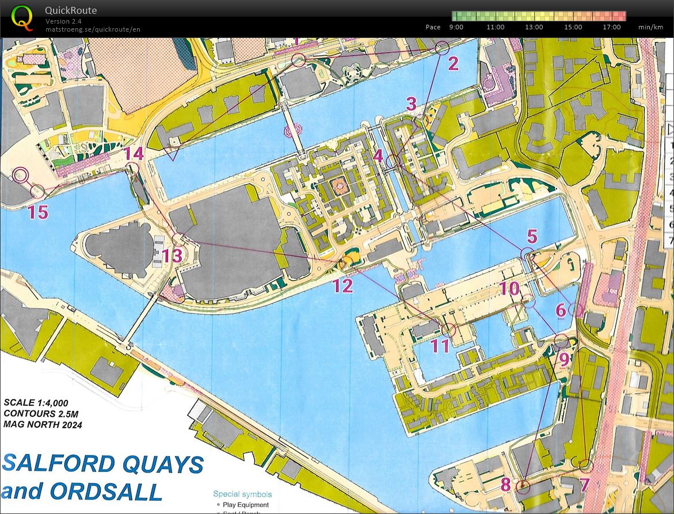Click the CONTOURS 2.5M text
Screen dimensions: 674x514
click(x=41, y=414)
